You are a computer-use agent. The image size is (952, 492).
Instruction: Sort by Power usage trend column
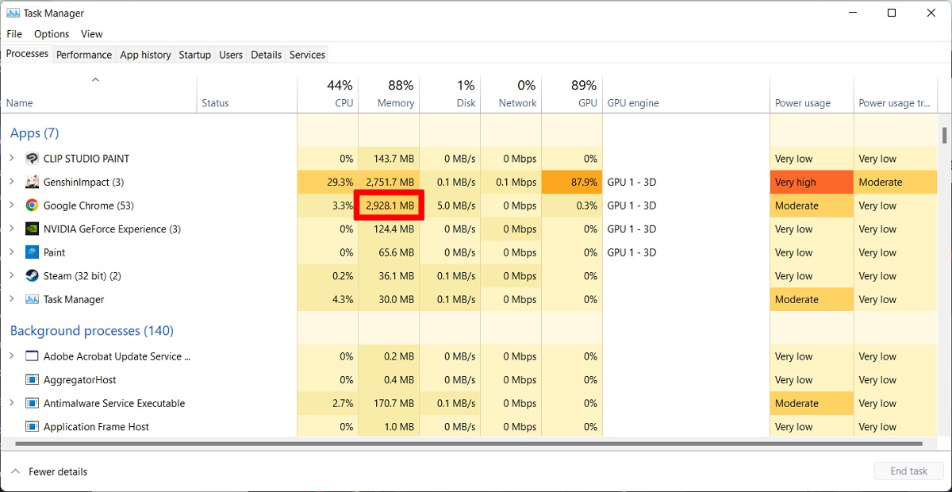pos(895,95)
